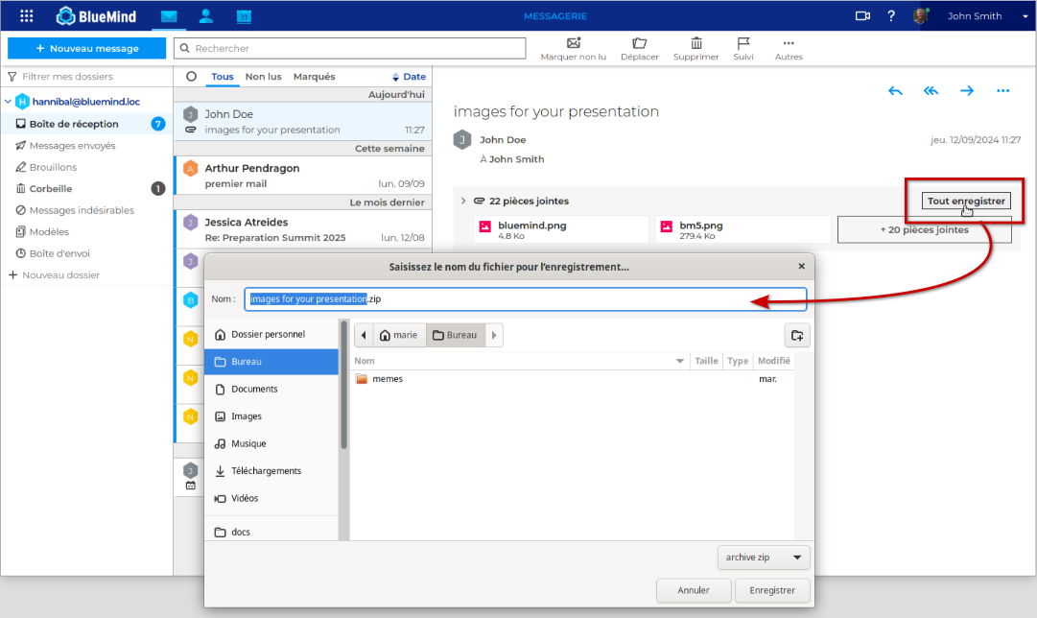The image size is (1037, 618).
Task: Collapse the 22 pièces jointes section
Action: [463, 202]
